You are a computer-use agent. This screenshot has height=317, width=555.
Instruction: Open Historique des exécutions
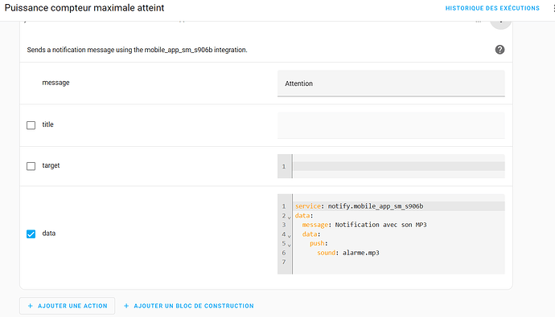[492, 8]
